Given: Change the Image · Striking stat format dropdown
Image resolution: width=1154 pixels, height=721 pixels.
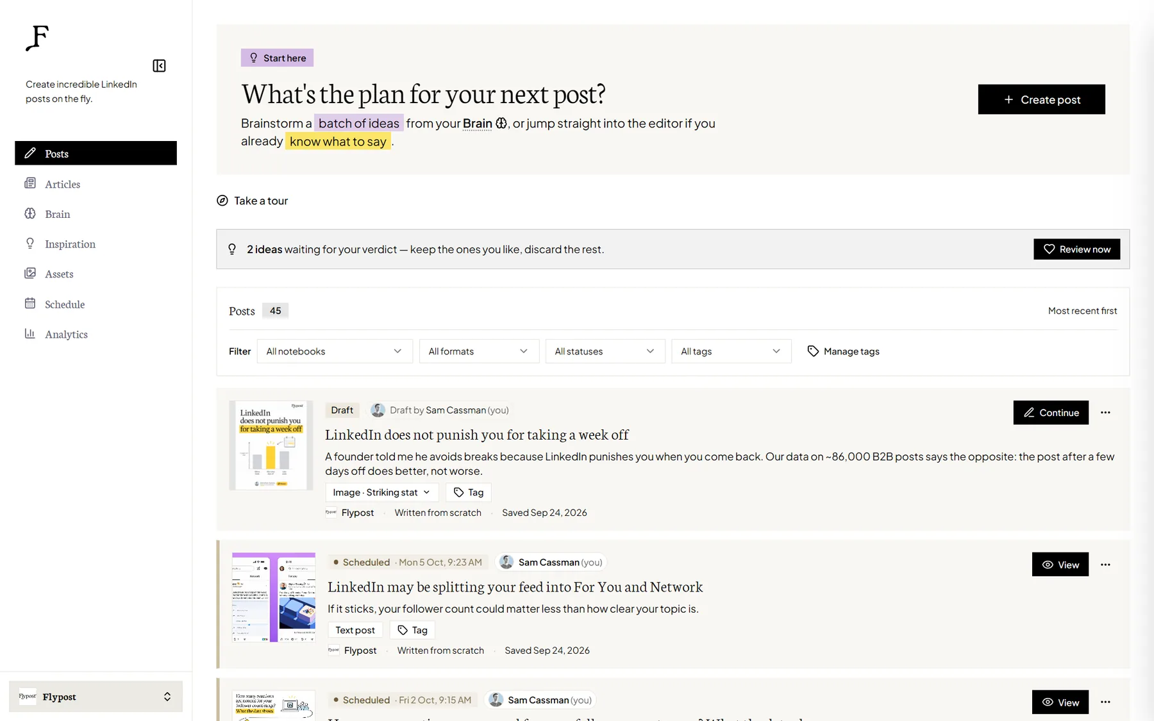Looking at the screenshot, I should (381, 492).
